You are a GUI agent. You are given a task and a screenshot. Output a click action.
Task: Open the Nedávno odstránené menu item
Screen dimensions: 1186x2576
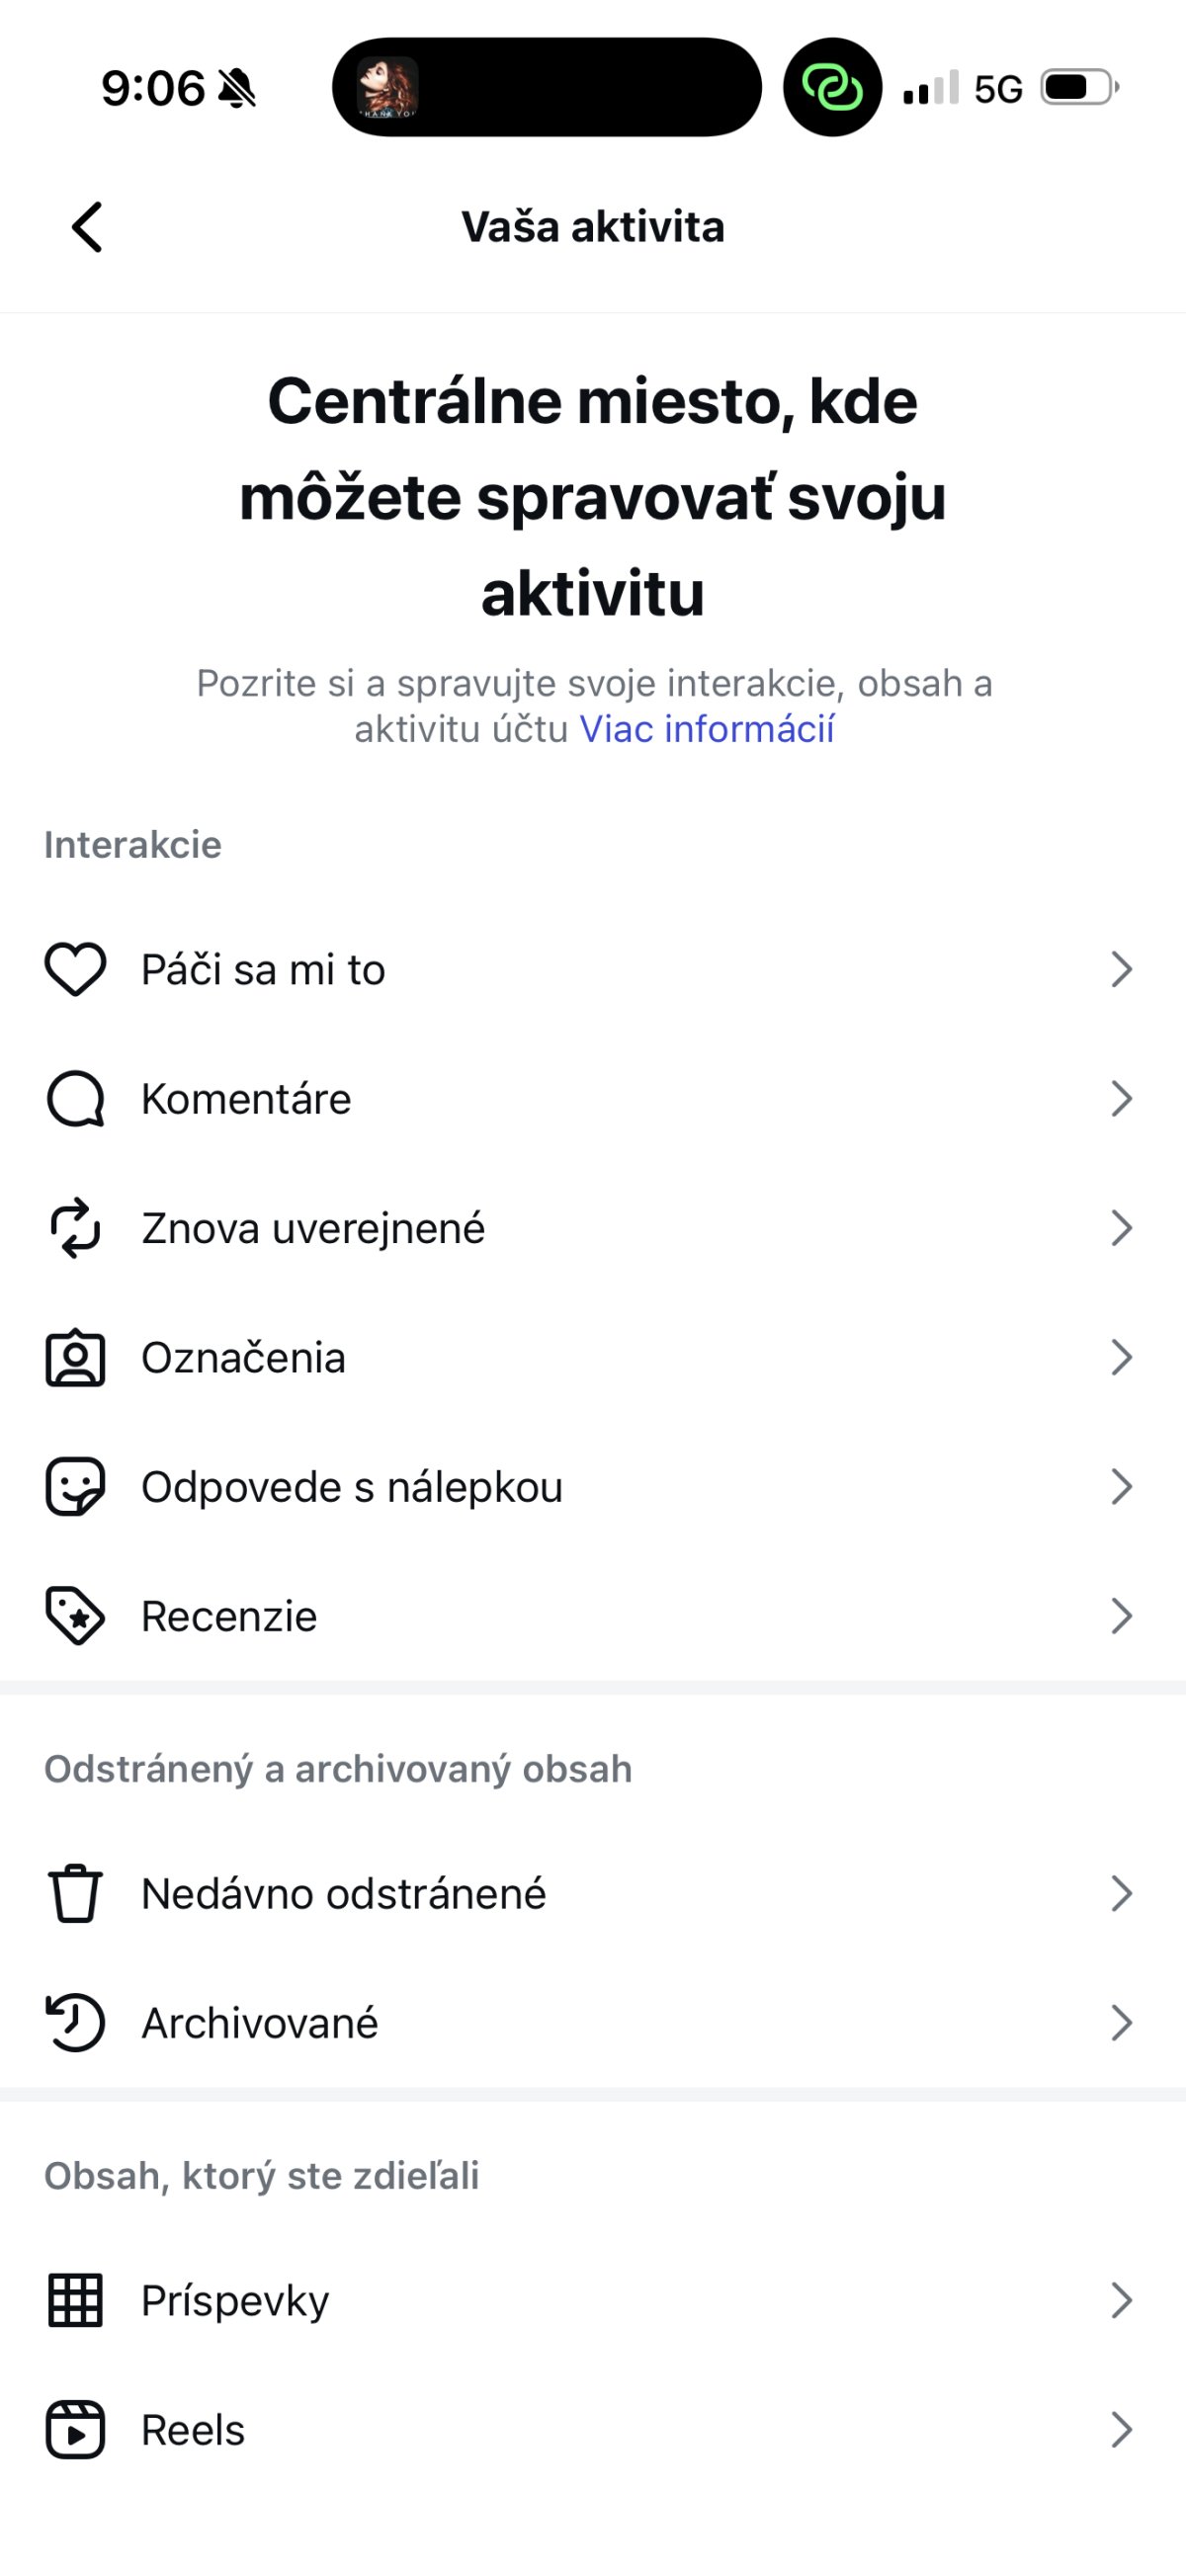pyautogui.click(x=343, y=1893)
